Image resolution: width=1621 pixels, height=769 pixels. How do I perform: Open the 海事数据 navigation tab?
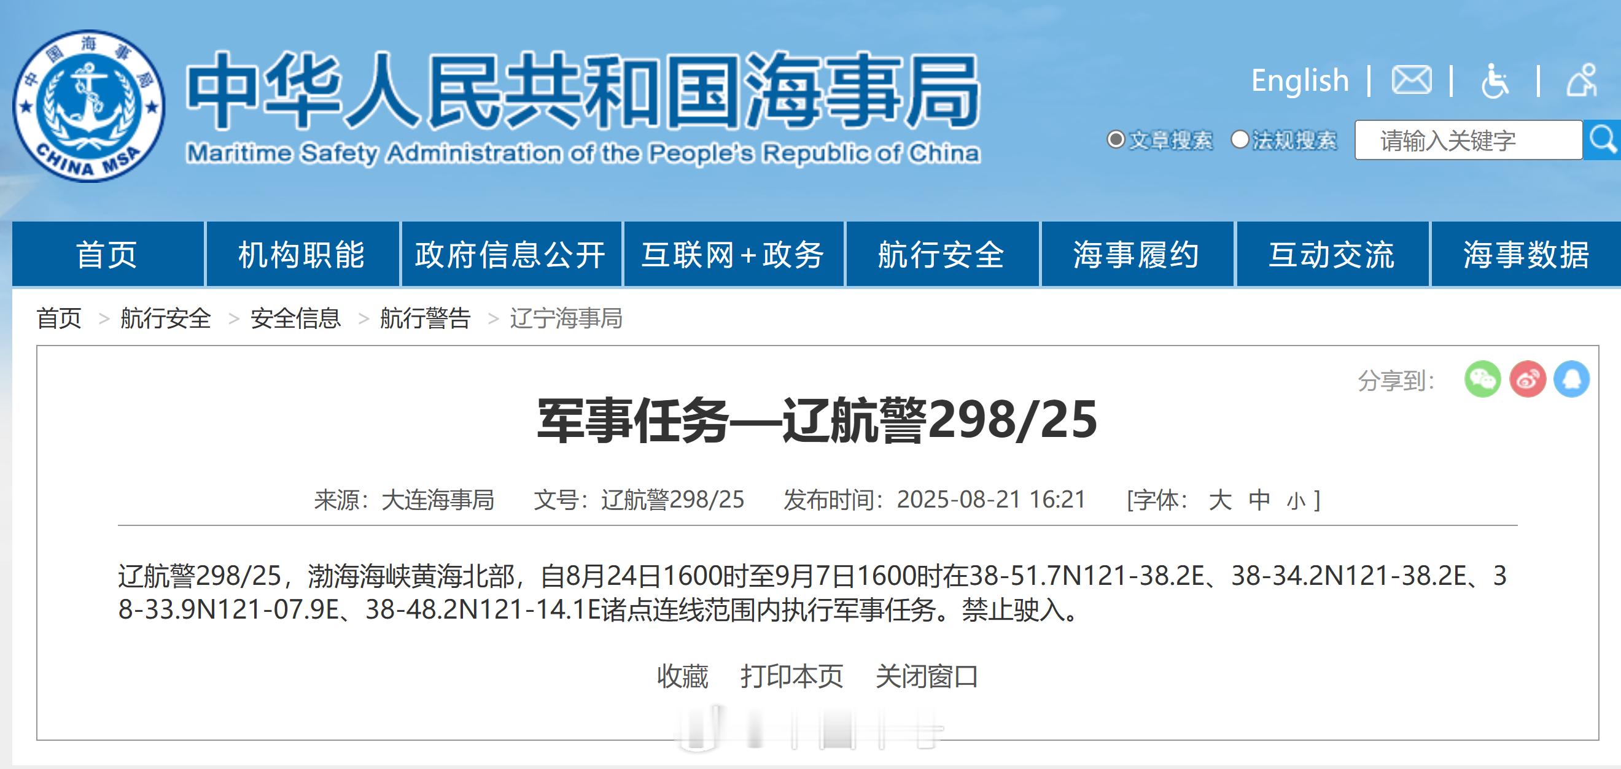(x=1526, y=254)
